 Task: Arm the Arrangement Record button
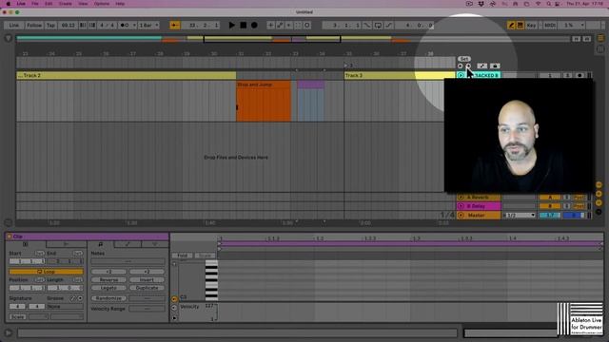point(254,26)
